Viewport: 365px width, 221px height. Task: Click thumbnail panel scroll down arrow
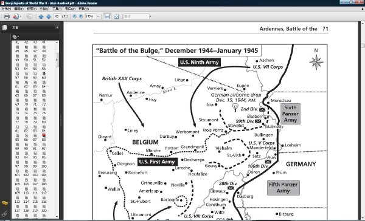(x=57, y=216)
